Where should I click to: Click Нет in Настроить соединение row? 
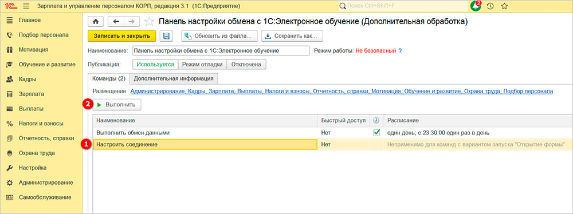click(x=325, y=145)
